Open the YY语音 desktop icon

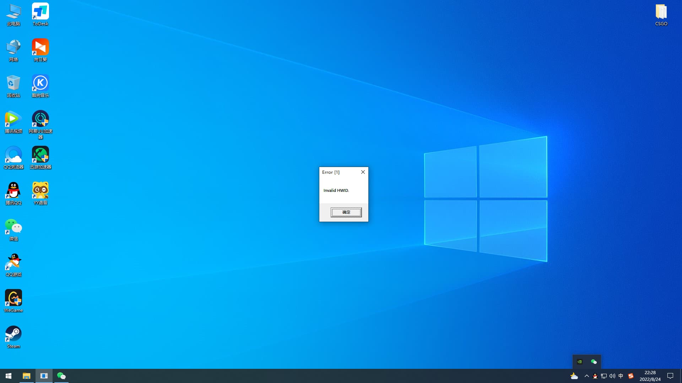(x=40, y=193)
